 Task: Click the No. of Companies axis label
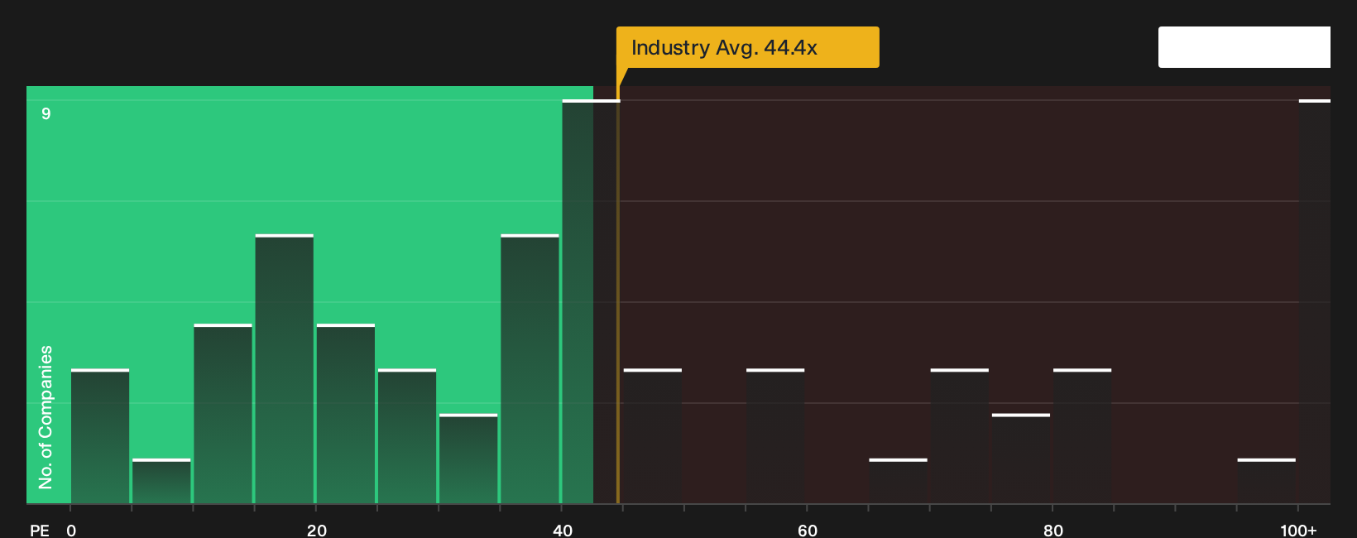(x=46, y=416)
